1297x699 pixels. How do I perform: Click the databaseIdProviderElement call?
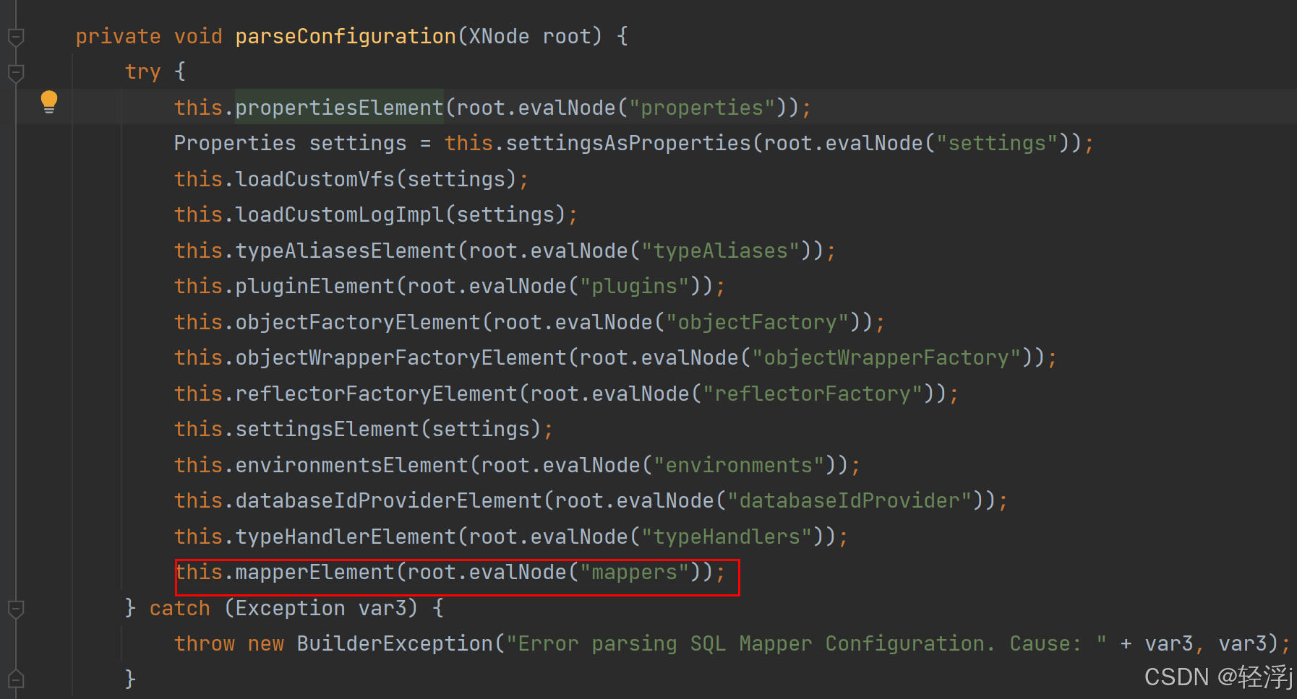[x=388, y=500]
